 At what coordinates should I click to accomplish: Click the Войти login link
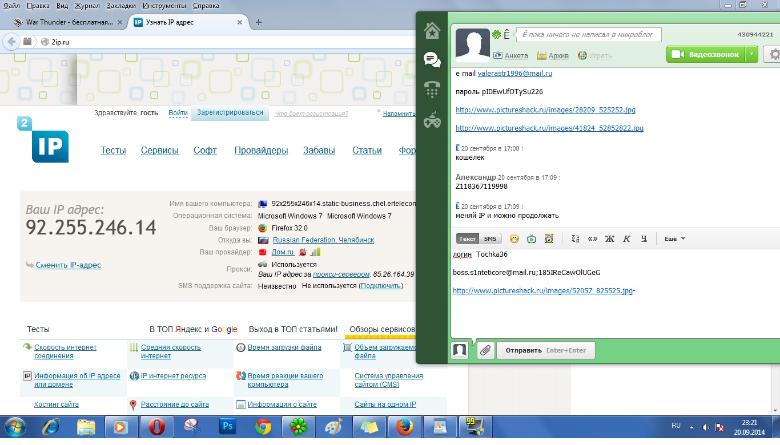point(178,113)
